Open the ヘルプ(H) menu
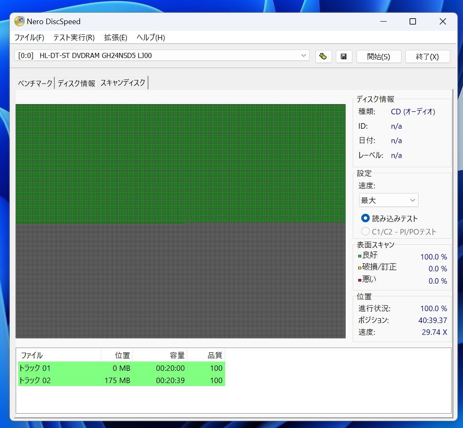The width and height of the screenshot is (463, 428). coord(151,38)
